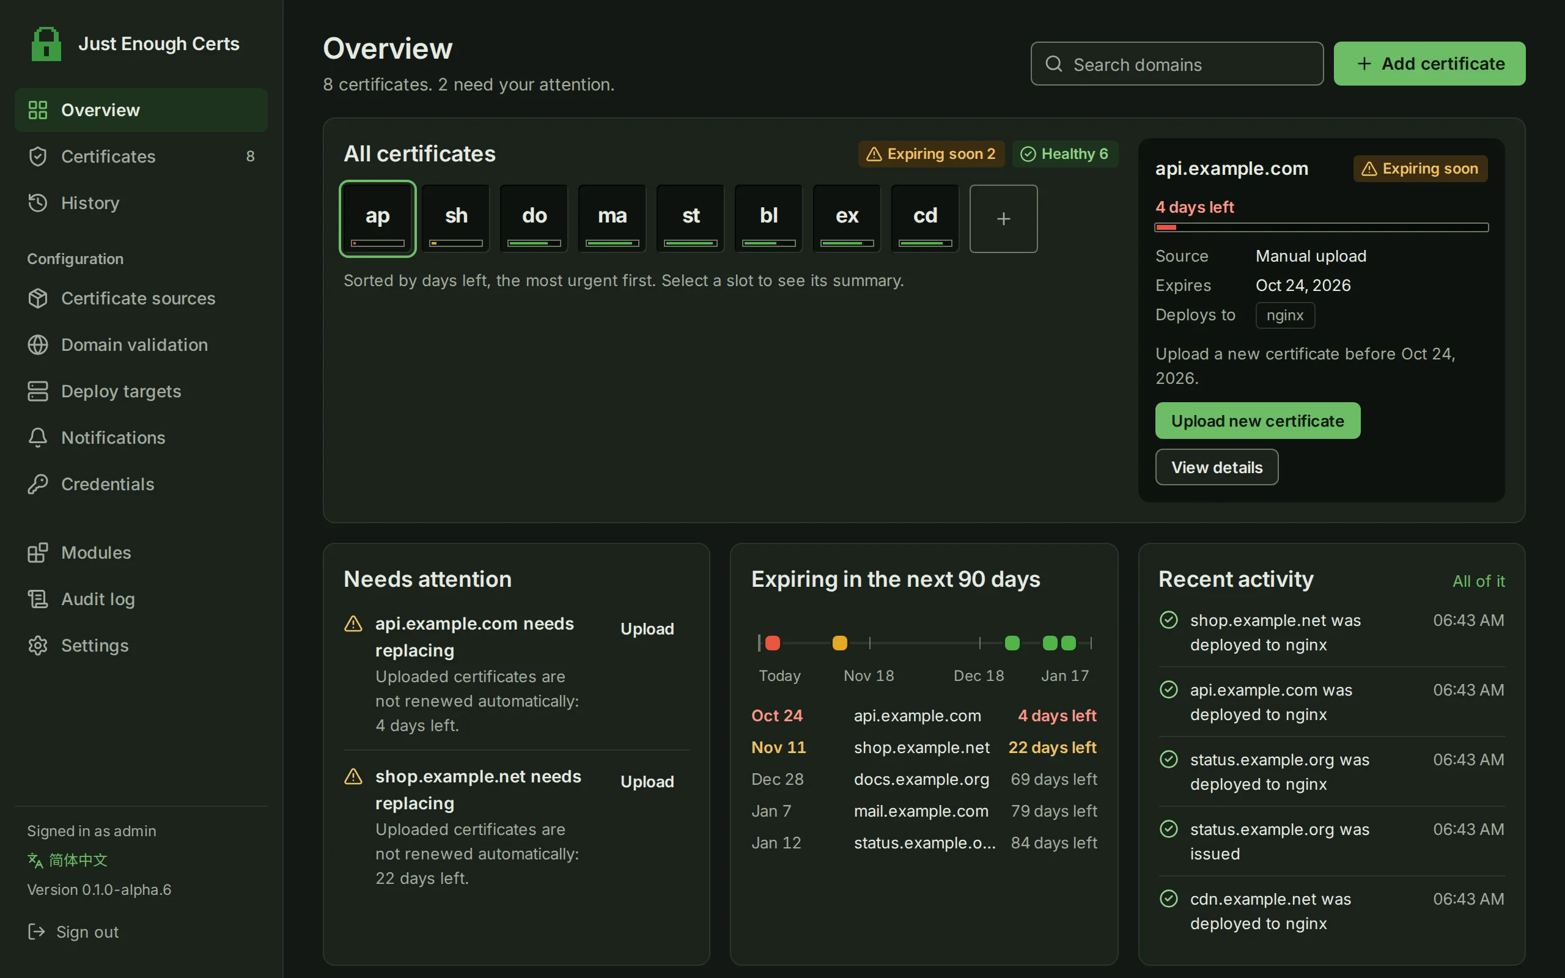Click the Modules blocks icon

[x=38, y=553]
